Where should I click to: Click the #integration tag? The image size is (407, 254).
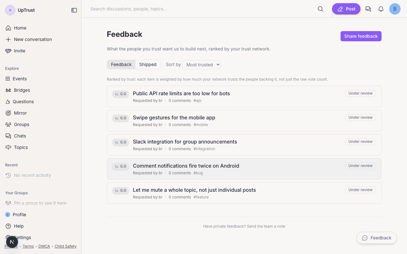pyautogui.click(x=204, y=149)
